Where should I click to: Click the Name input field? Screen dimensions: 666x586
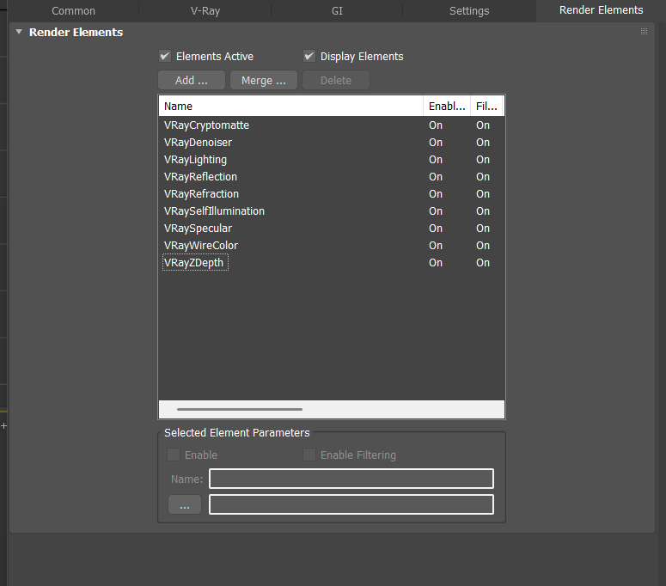point(351,479)
